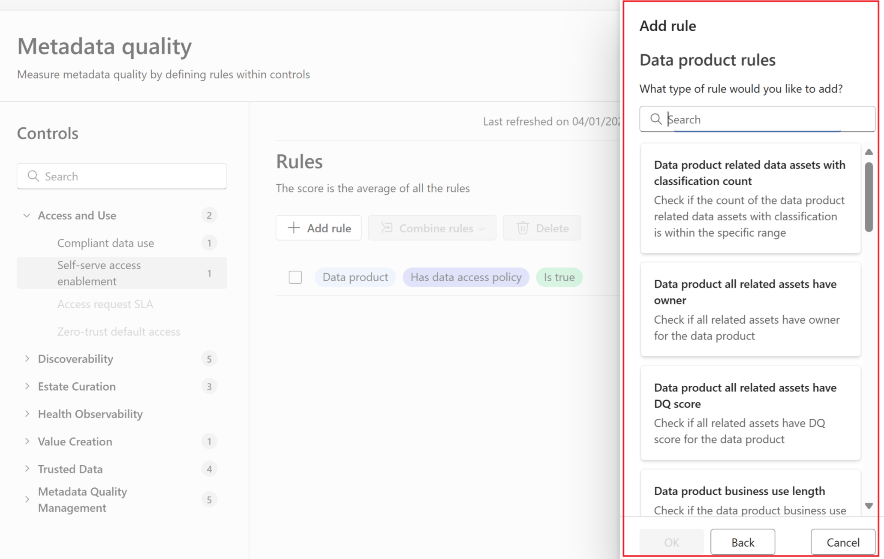Toggle the checkbox next to Data product rule
884x559 pixels.
click(x=295, y=276)
